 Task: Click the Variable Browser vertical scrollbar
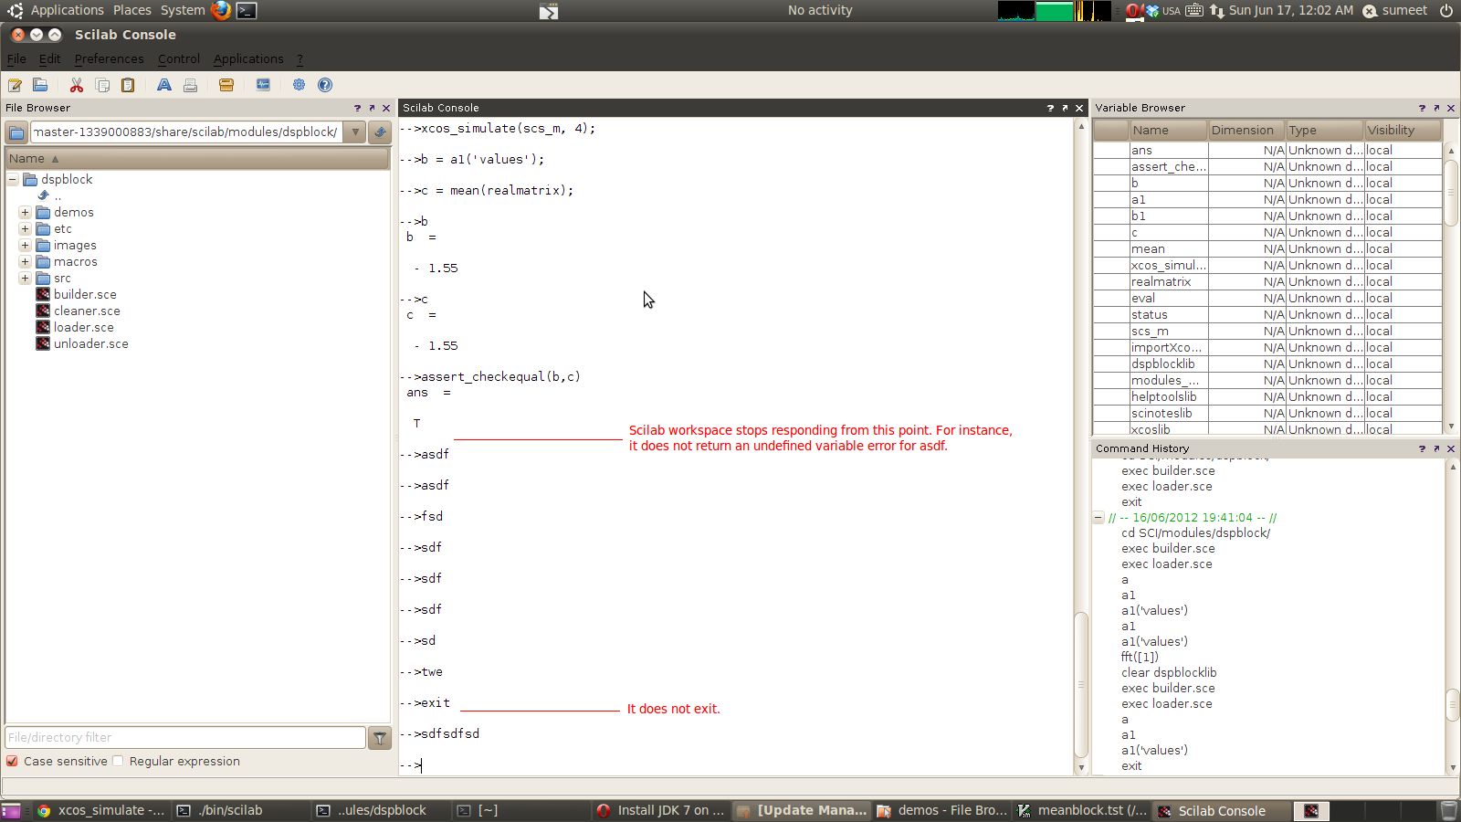(x=1451, y=193)
